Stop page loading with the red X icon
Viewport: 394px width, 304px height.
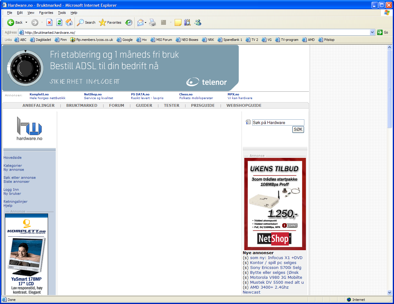(x=50, y=22)
